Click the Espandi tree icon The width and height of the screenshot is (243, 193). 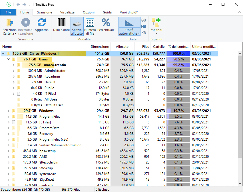tap(156, 22)
